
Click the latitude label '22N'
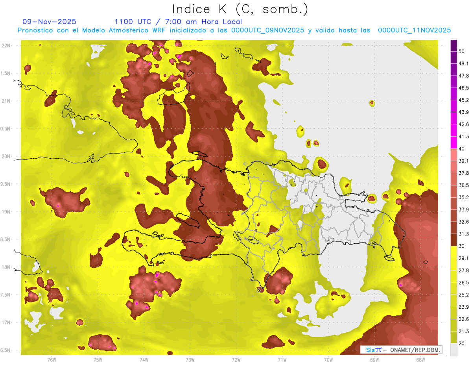tap(6, 46)
